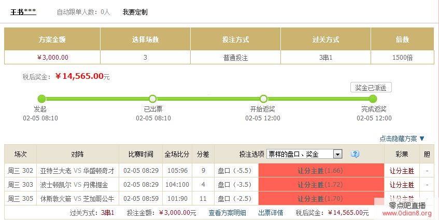This screenshot has width=439, height=220.
Task: Click the 比赛时间 column header
Action: [x=141, y=154]
